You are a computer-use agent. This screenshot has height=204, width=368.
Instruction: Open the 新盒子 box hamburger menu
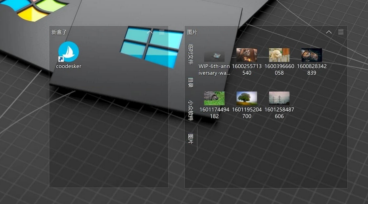(x=162, y=32)
